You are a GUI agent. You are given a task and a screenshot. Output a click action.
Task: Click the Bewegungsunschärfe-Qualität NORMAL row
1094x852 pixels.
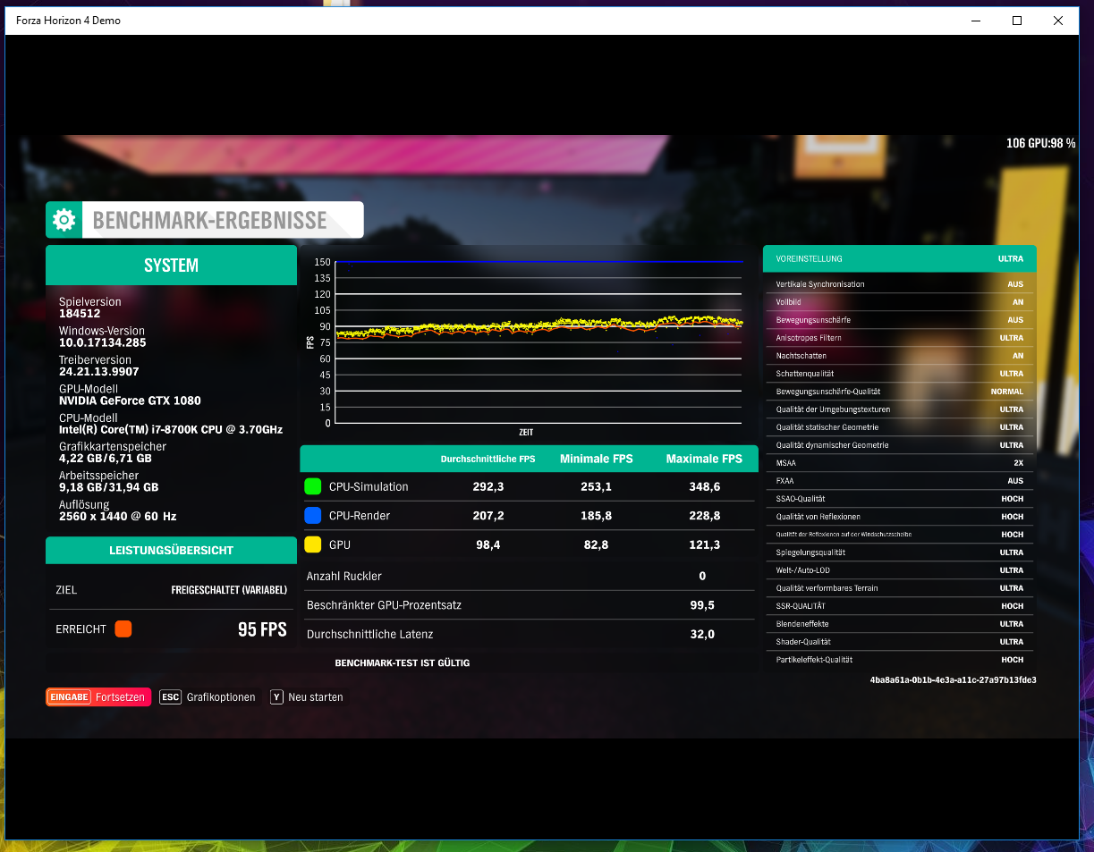click(x=899, y=392)
